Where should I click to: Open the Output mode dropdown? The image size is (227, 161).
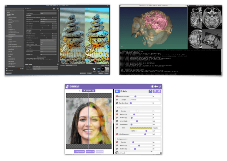(45, 69)
